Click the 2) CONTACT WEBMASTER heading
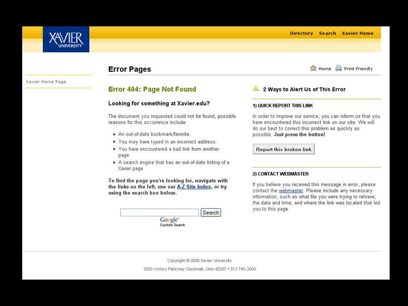Viewport: 408px width, 306px height. click(281, 174)
